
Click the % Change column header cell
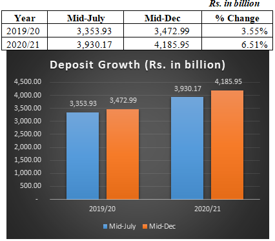click(x=238, y=17)
